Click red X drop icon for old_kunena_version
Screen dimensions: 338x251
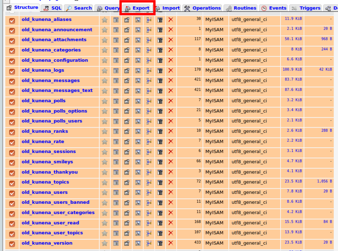[171, 244]
